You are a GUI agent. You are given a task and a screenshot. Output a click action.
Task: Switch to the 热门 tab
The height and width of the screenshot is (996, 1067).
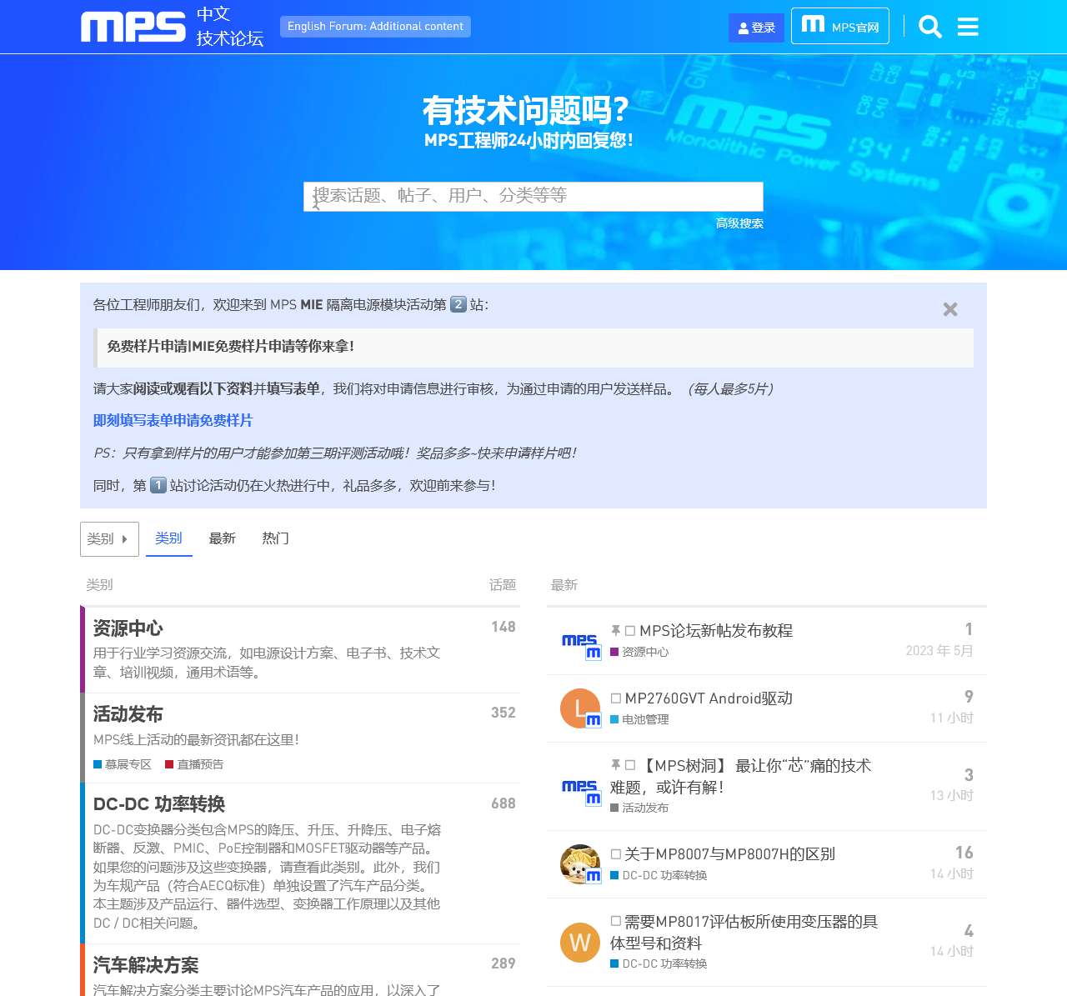[x=275, y=538]
